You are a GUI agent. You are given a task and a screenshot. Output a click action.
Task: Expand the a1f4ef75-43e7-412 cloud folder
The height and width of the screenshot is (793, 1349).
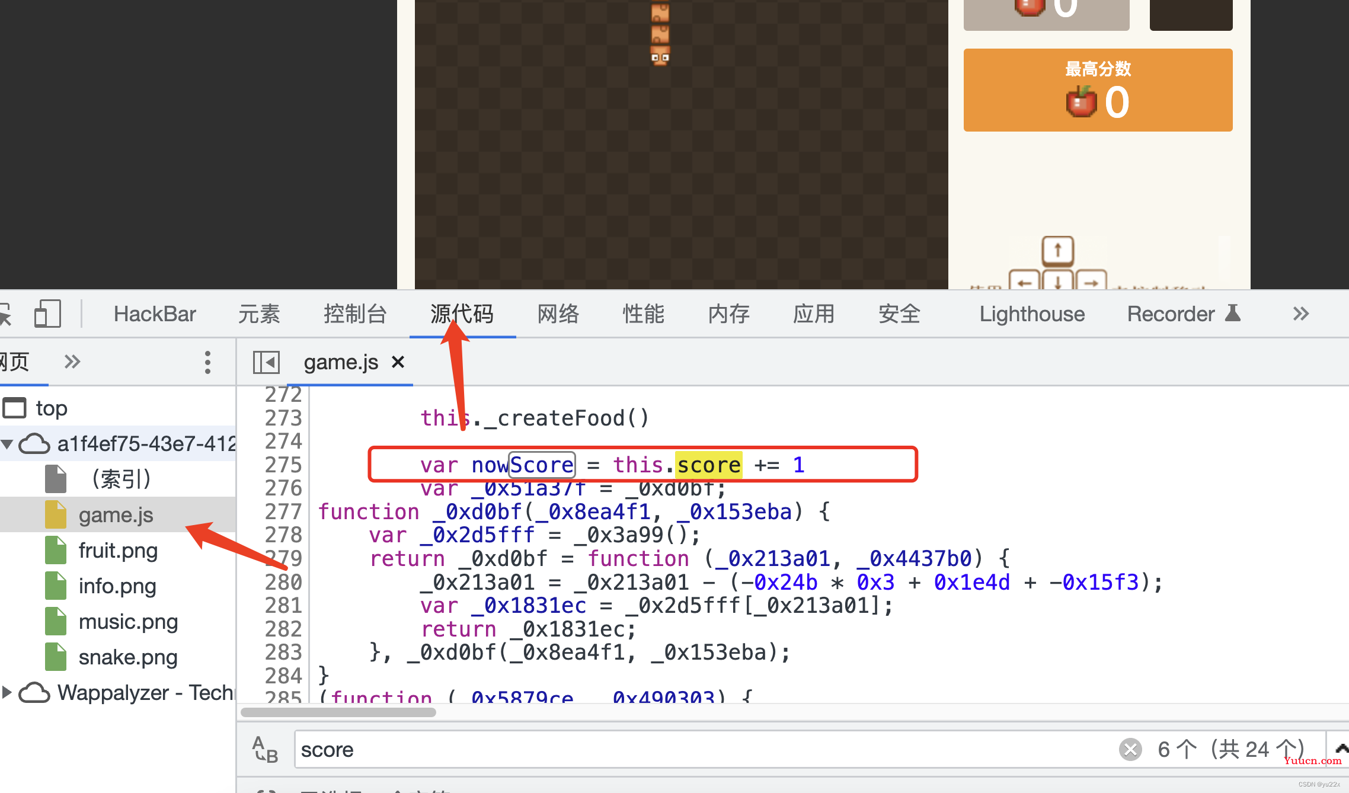pos(11,443)
